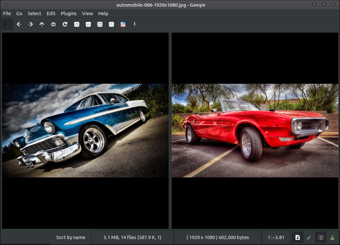The image size is (340, 245).
Task: Open the Sort by name dropdown
Action: [x=71, y=237]
